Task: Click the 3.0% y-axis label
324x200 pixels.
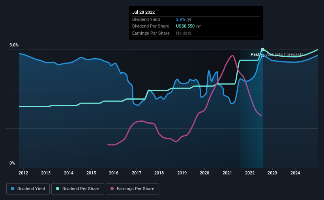Action: [14, 45]
